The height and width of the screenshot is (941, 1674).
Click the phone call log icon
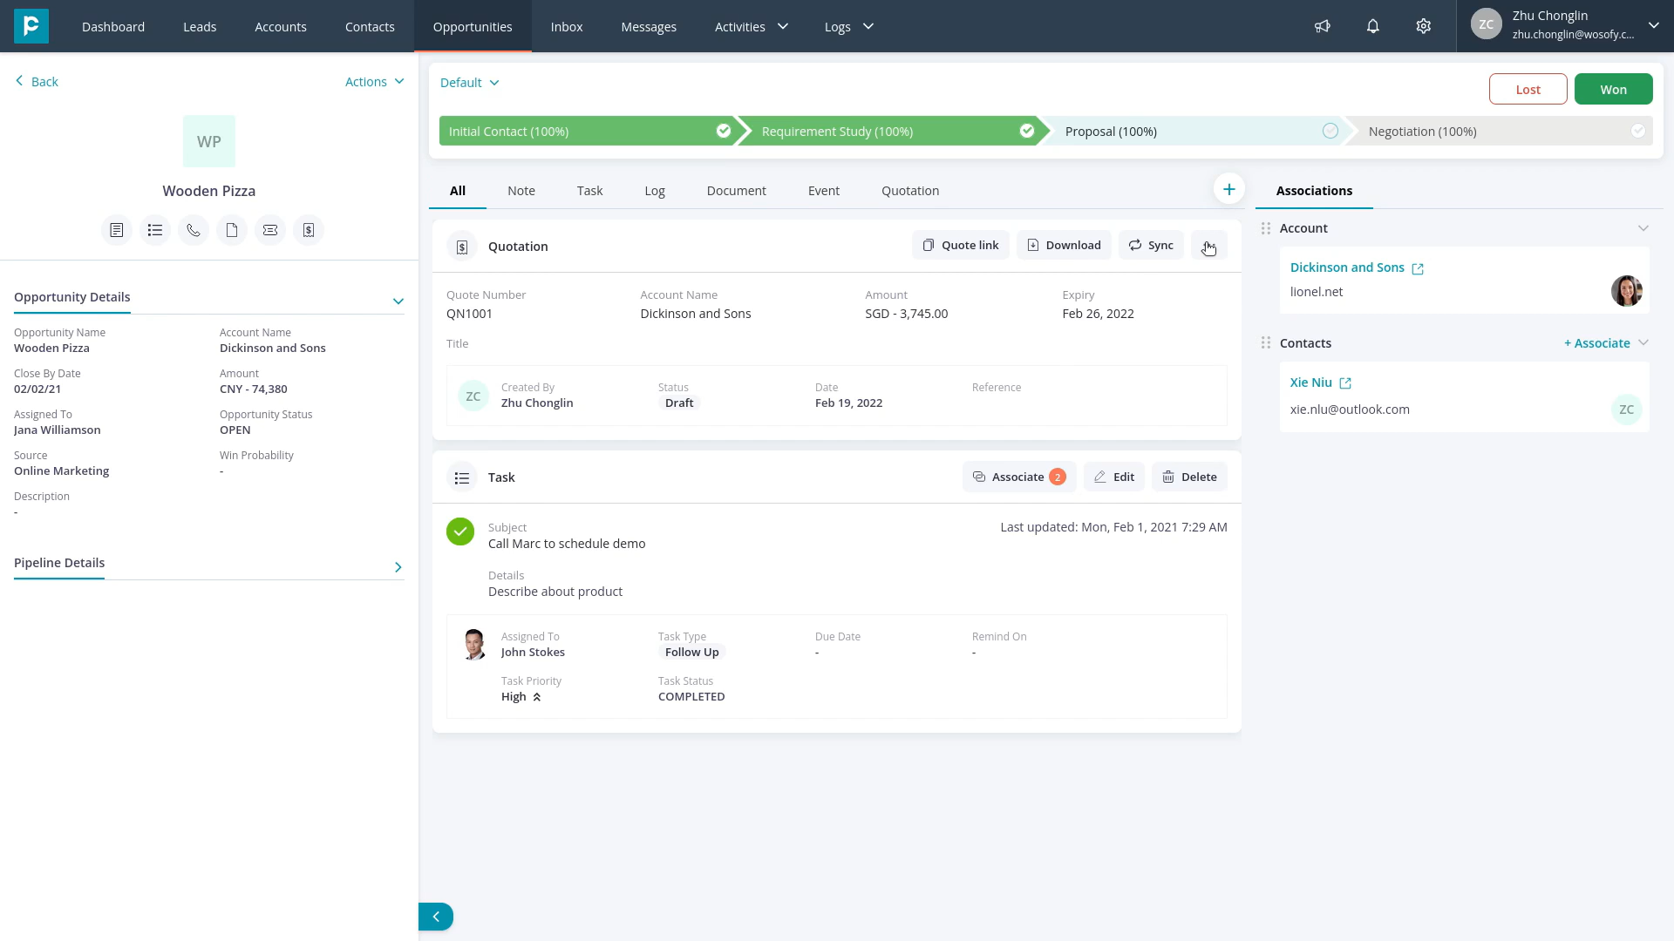click(194, 230)
